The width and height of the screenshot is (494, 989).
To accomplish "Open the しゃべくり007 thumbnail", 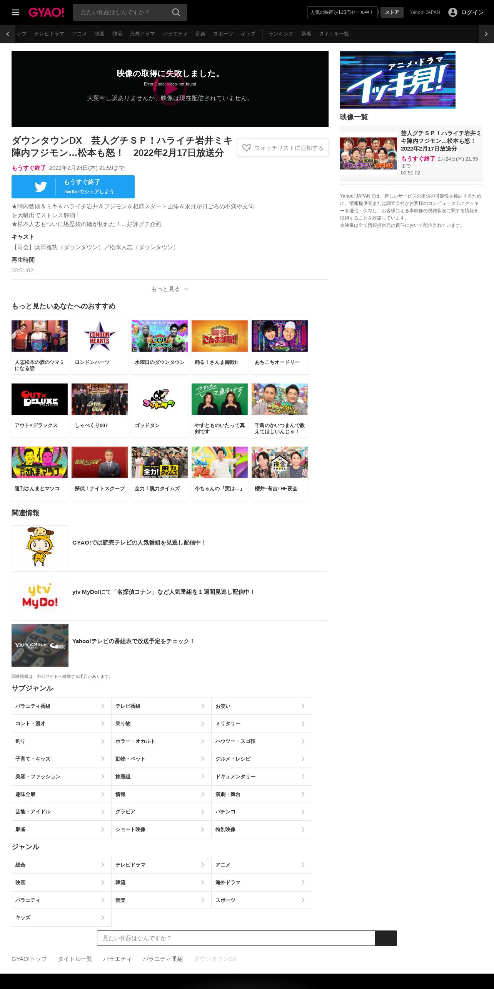I will 100,399.
